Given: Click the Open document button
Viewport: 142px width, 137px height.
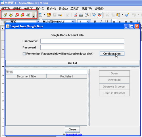Looking at the screenshot, I should point(114,73).
